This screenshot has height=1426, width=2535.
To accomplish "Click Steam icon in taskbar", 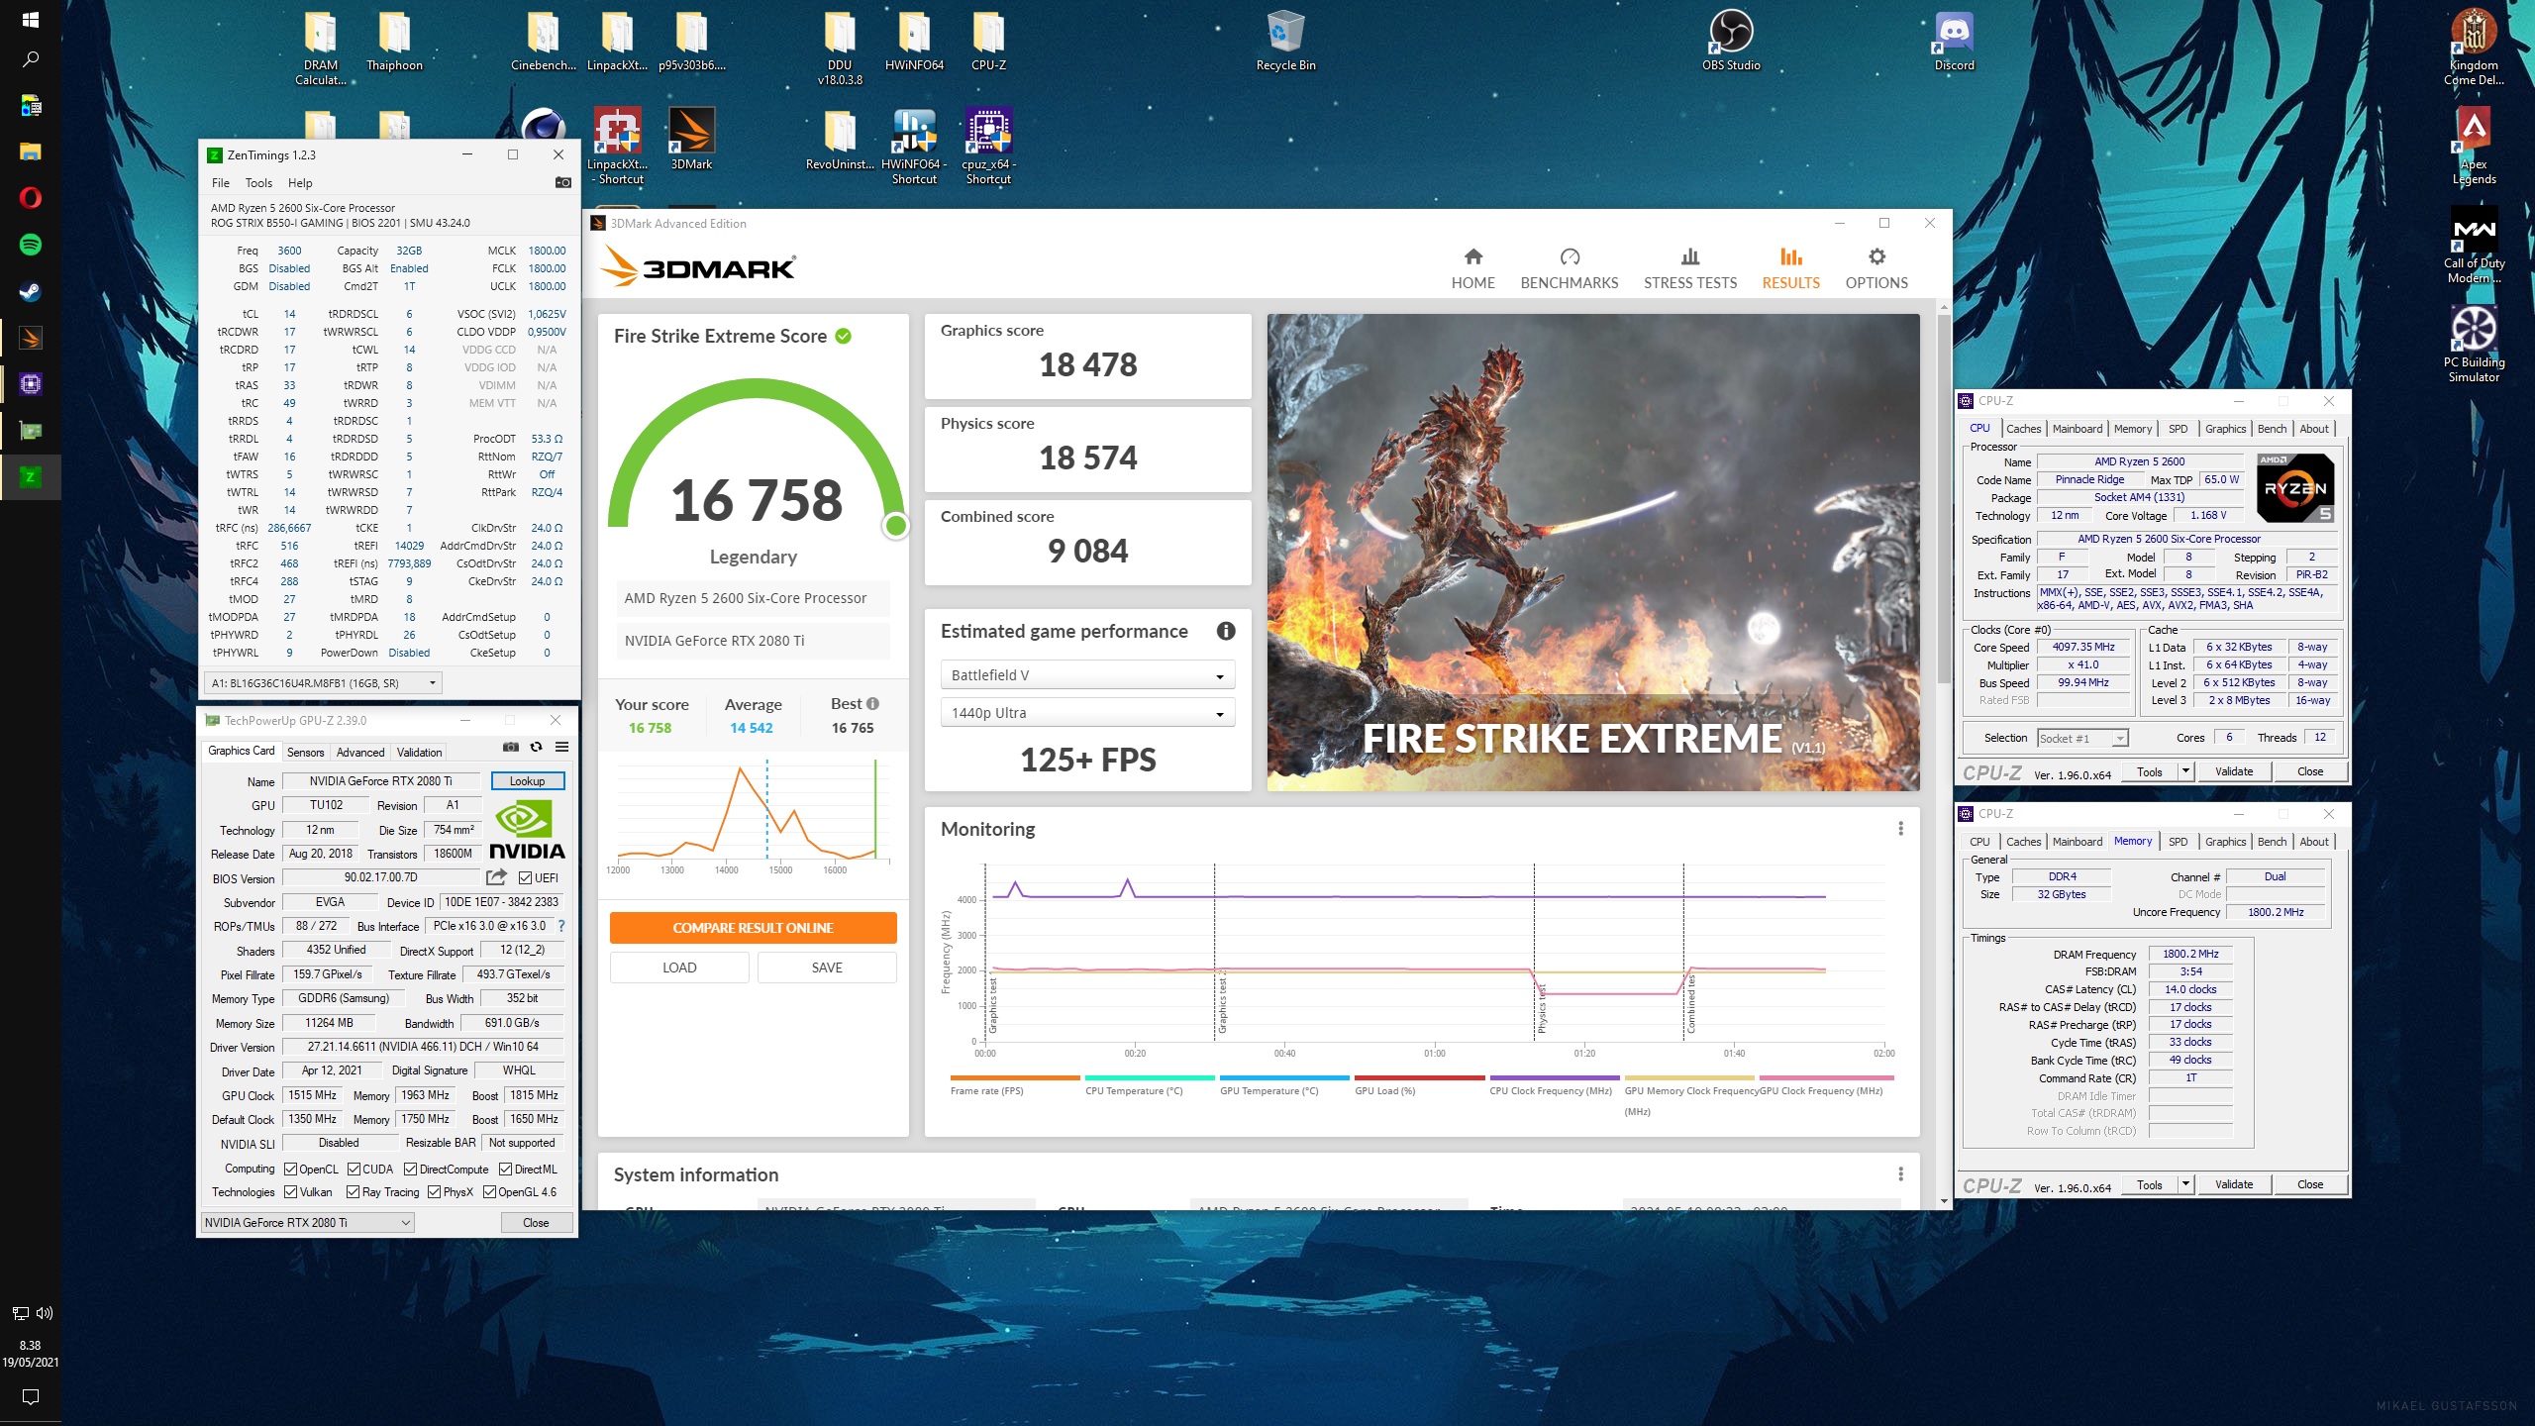I will pos(31,291).
